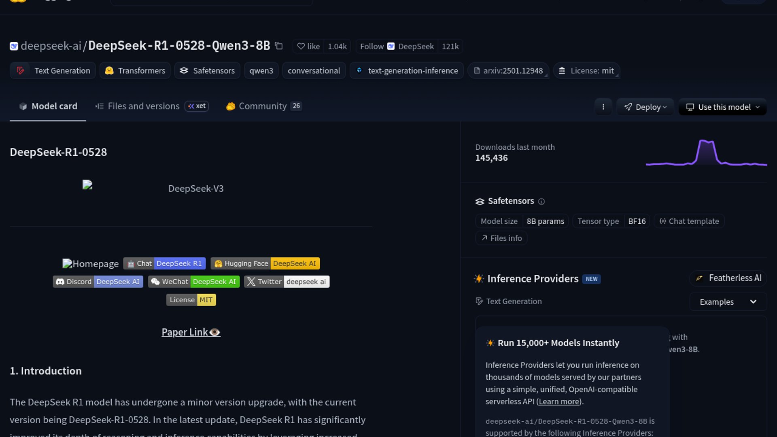The height and width of the screenshot is (437, 777).
Task: Click the Safetensors info icon
Action: pyautogui.click(x=541, y=202)
